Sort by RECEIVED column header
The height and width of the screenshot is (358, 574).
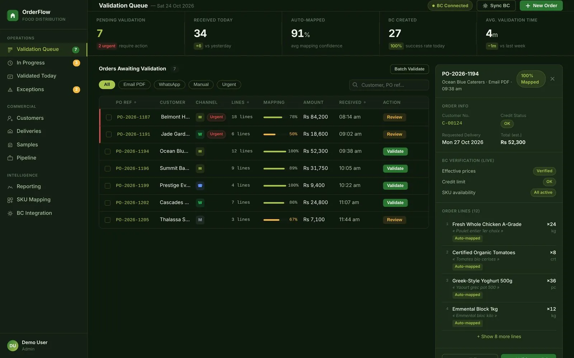point(352,102)
